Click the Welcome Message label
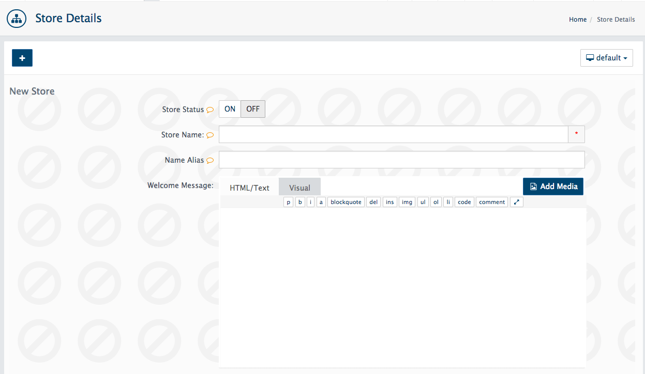The width and height of the screenshot is (645, 374). pos(181,185)
